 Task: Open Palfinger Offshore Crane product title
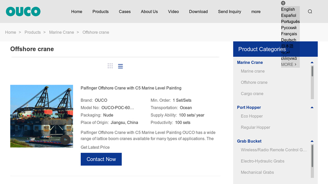[x=131, y=88]
